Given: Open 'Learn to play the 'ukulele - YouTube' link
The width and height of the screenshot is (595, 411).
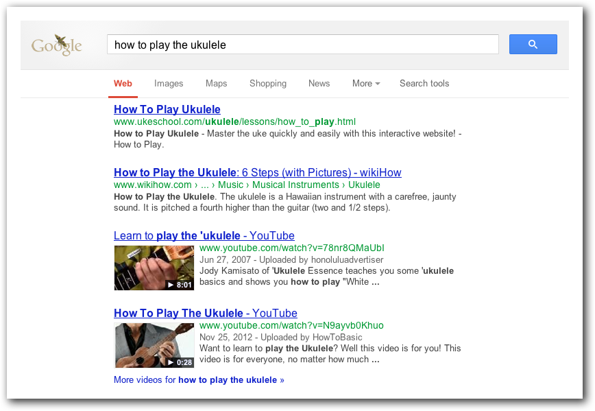Looking at the screenshot, I should pos(204,235).
